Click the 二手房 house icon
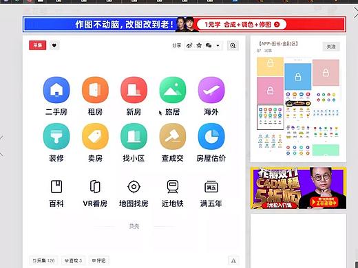The image size is (358, 268). coord(56,90)
